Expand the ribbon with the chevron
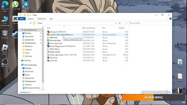The width and height of the screenshot is (187, 105). tap(167, 19)
